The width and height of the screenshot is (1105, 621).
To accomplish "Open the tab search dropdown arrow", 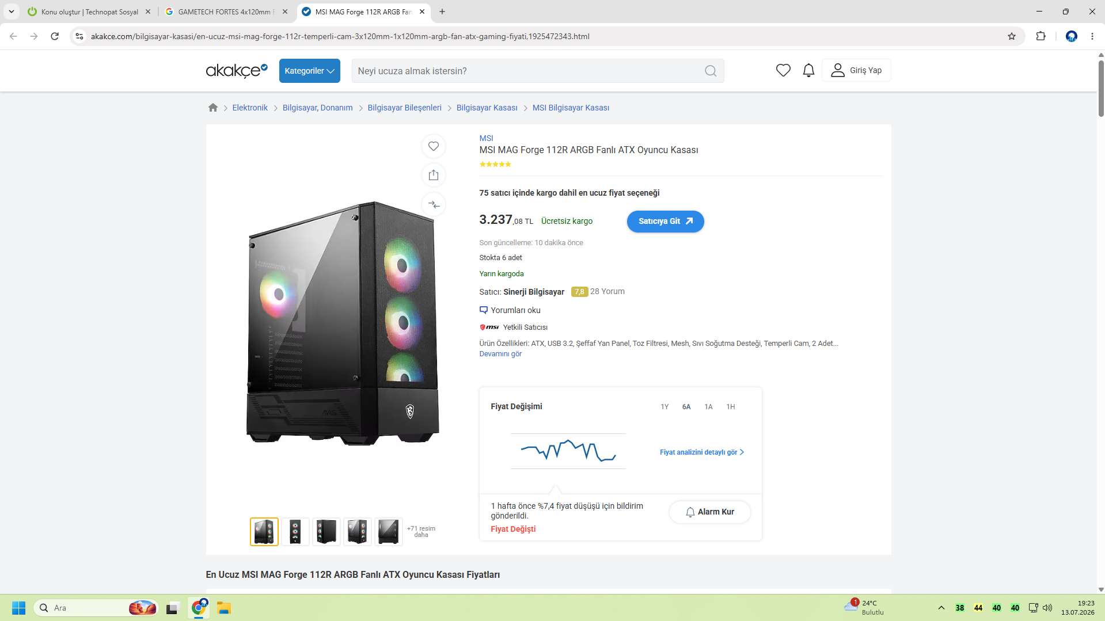I will 12,12.
